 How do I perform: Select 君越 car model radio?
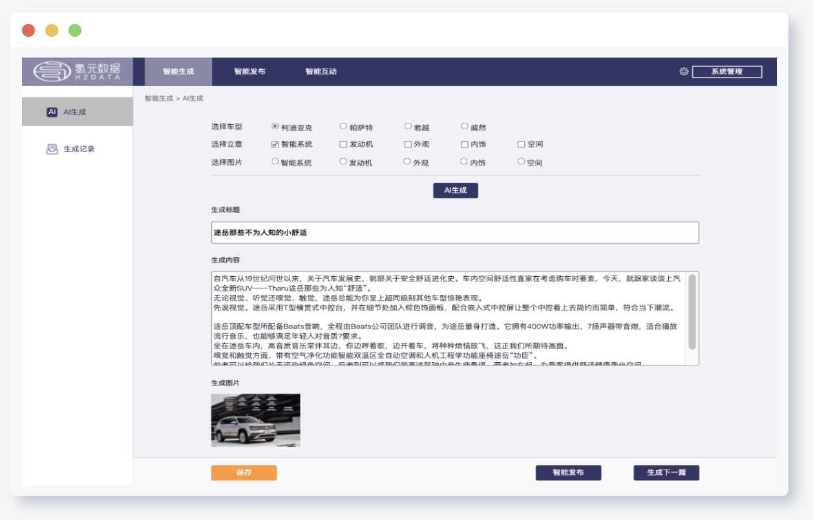tap(408, 126)
